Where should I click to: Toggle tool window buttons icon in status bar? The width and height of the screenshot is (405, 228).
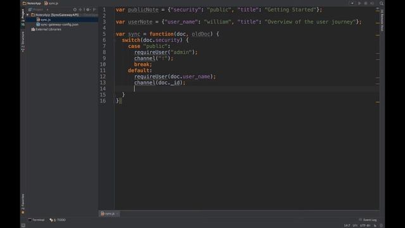click(x=23, y=225)
